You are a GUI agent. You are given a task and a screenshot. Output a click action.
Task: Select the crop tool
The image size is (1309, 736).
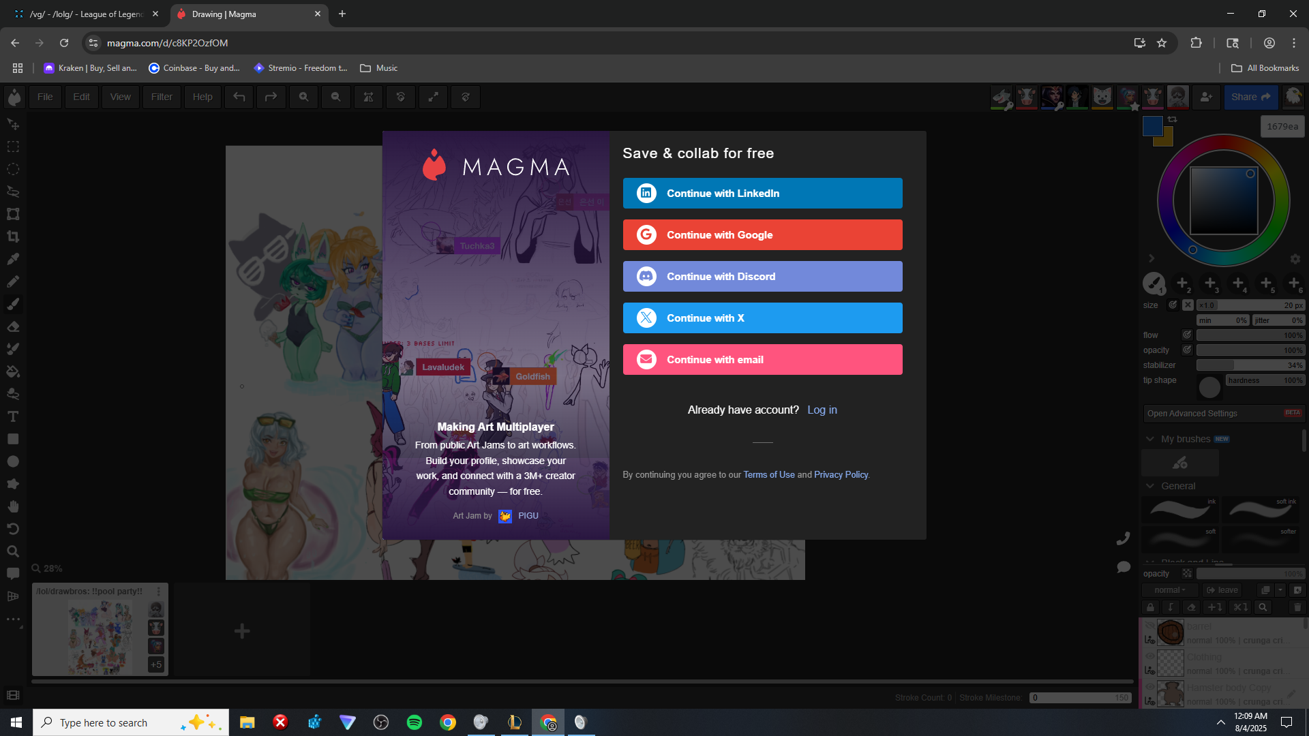tap(13, 236)
